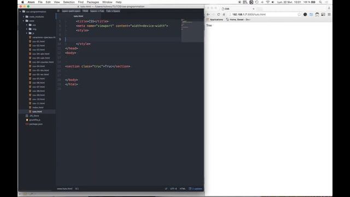350x197 pixels.
Task: Open css-02.html in the tree view
Action: pos(38,45)
